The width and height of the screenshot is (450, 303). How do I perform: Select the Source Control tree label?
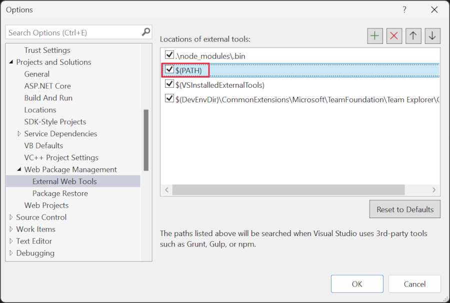(x=41, y=217)
